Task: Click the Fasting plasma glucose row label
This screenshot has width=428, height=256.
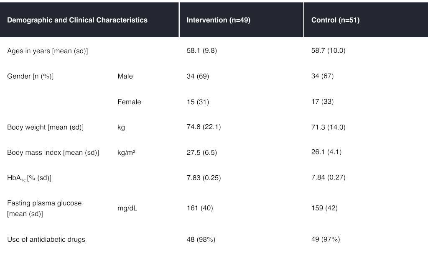Action: point(44,208)
